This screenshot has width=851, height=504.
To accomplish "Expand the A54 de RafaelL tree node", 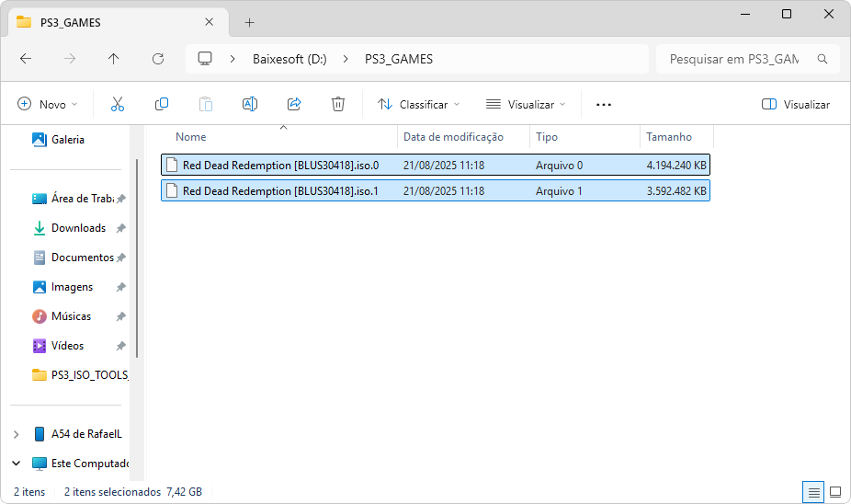I will pyautogui.click(x=16, y=434).
